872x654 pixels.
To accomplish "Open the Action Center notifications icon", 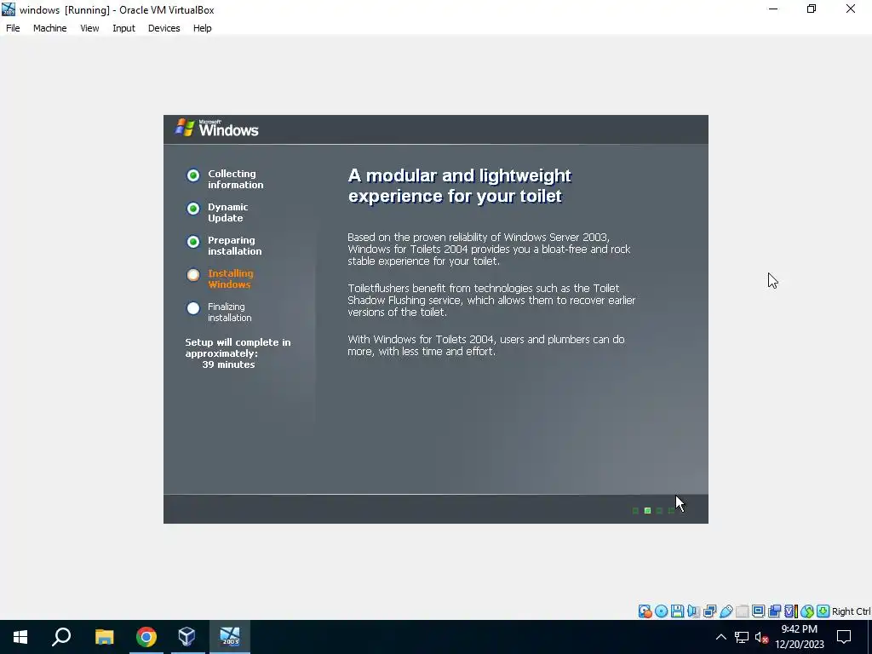I will 844,637.
